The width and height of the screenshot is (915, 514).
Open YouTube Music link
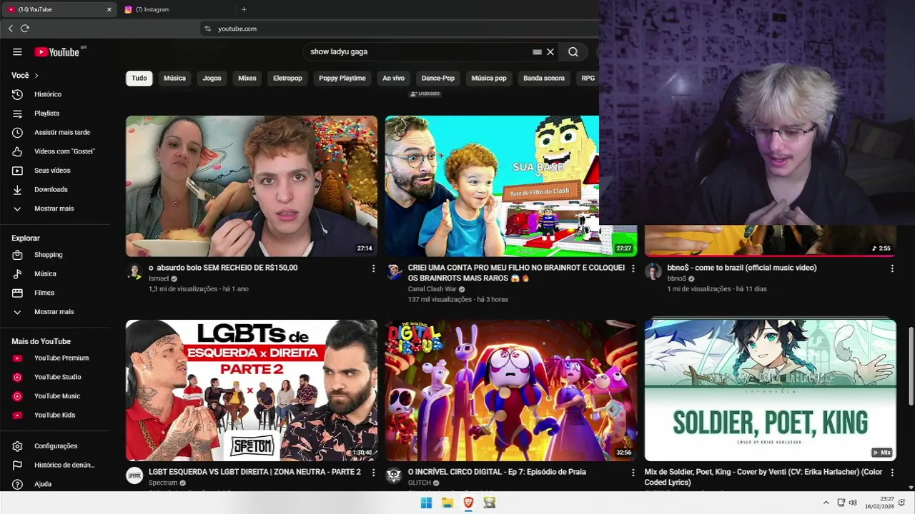point(56,396)
